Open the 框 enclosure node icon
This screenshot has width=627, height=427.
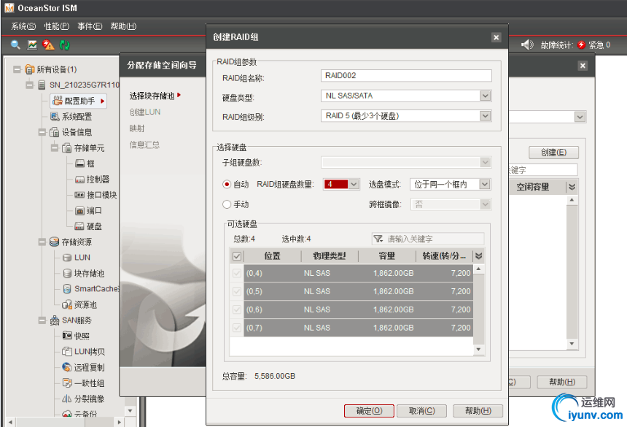[x=79, y=164]
